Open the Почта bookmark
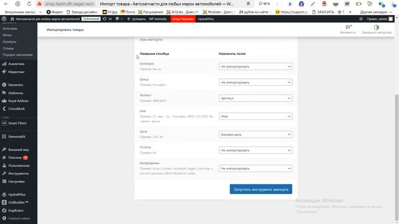The height and width of the screenshot is (224, 399). [x=127, y=12]
